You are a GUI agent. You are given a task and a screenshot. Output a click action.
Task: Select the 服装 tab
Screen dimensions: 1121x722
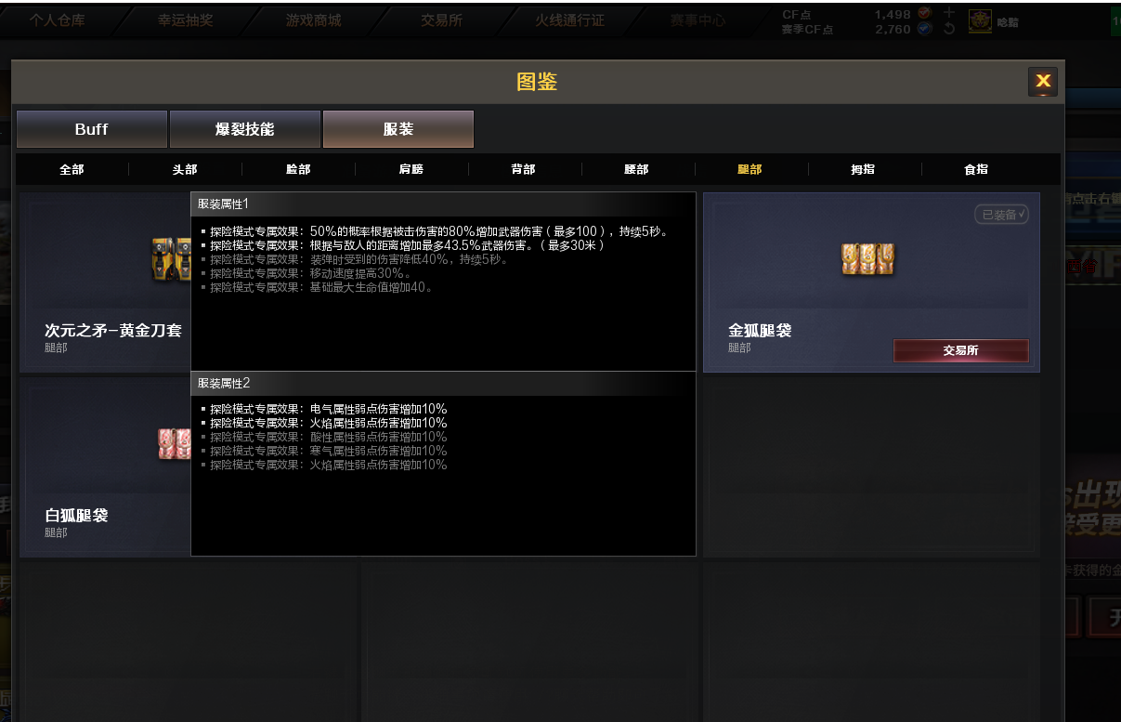pos(398,129)
